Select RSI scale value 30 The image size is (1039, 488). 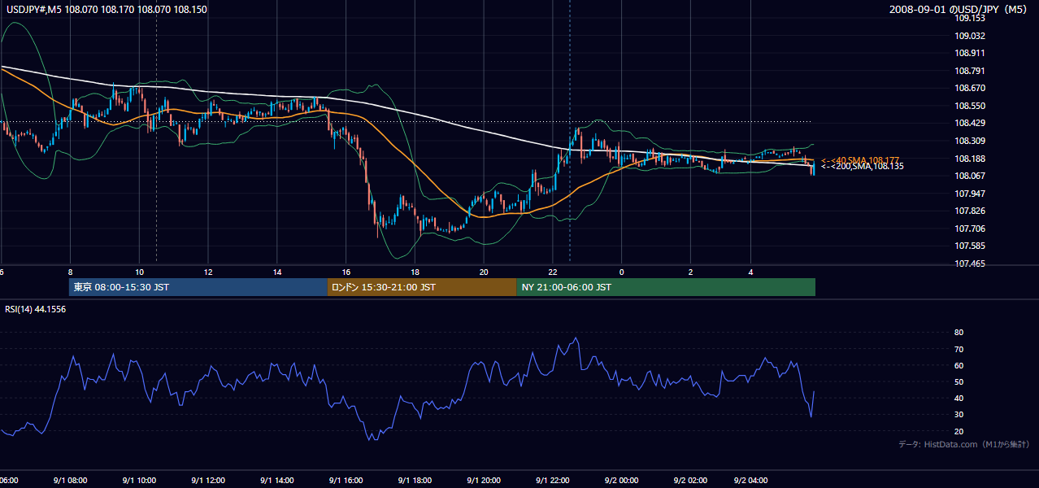tap(959, 414)
